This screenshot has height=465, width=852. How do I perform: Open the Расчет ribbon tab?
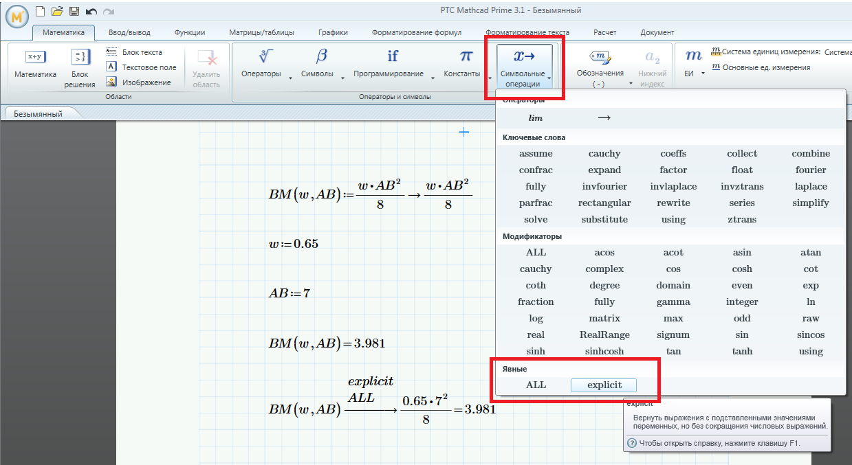click(605, 32)
